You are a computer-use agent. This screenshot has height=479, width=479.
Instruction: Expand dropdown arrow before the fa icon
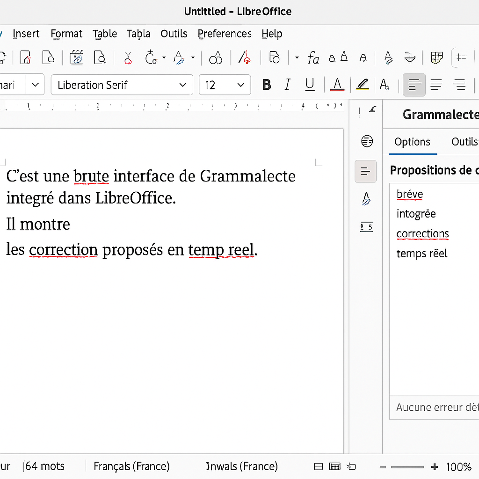pos(297,58)
